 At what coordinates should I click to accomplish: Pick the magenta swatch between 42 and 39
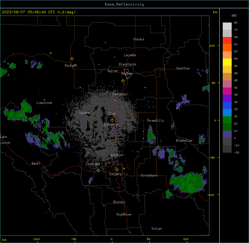pos(227,91)
